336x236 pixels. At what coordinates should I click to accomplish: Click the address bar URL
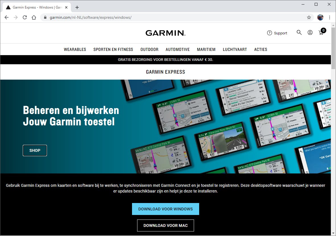(x=91, y=18)
